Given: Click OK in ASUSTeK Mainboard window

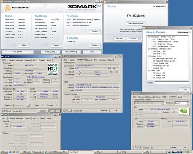Looking at the screenshot, I should click(x=116, y=110).
